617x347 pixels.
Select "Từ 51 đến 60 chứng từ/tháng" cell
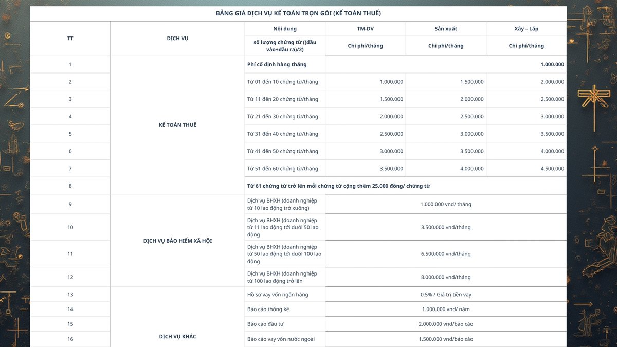click(x=283, y=169)
